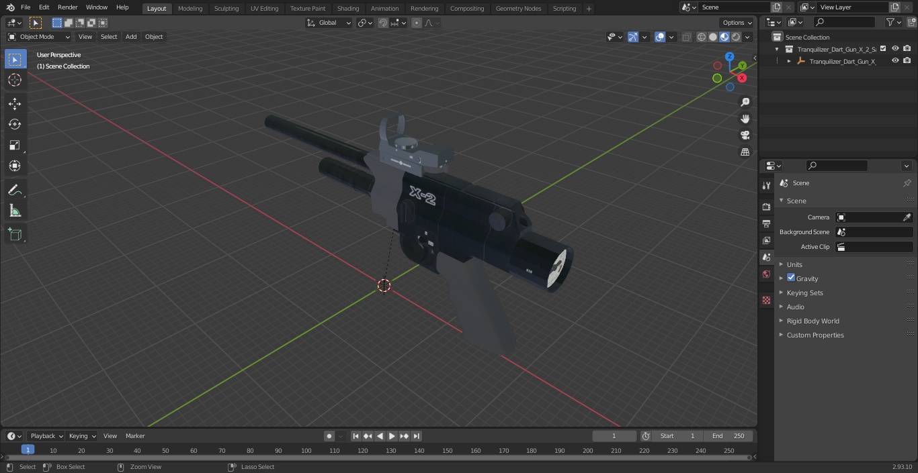This screenshot has width=918, height=473.
Task: Open the File menu
Action: (x=26, y=7)
